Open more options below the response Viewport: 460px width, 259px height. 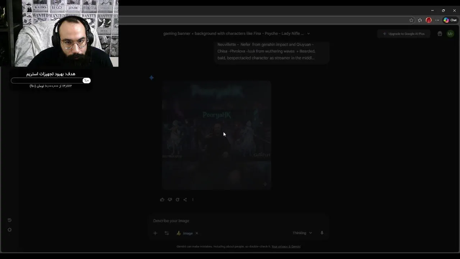193,200
